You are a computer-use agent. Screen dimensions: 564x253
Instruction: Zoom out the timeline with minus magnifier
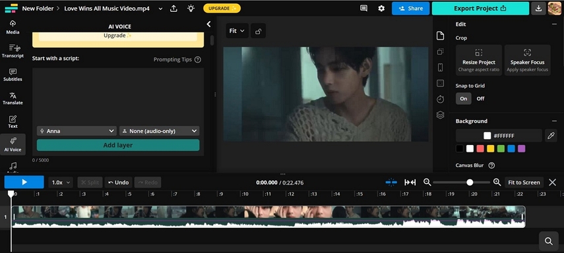coord(427,183)
